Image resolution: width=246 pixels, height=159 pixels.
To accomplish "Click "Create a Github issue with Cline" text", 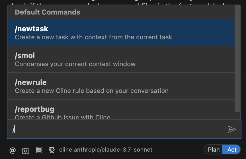I will coord(63,117).
